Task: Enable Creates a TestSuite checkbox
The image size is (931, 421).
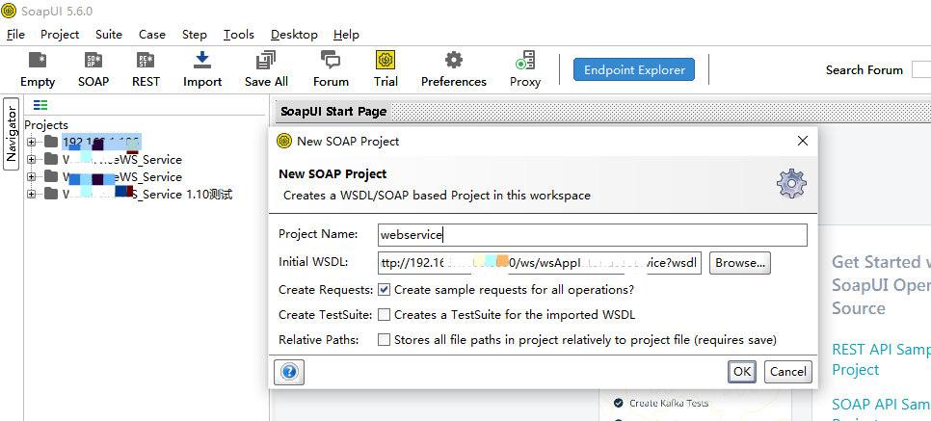Action: coord(385,315)
